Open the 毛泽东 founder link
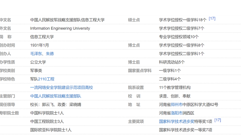The image size is (241, 135). pyautogui.click(x=36, y=54)
